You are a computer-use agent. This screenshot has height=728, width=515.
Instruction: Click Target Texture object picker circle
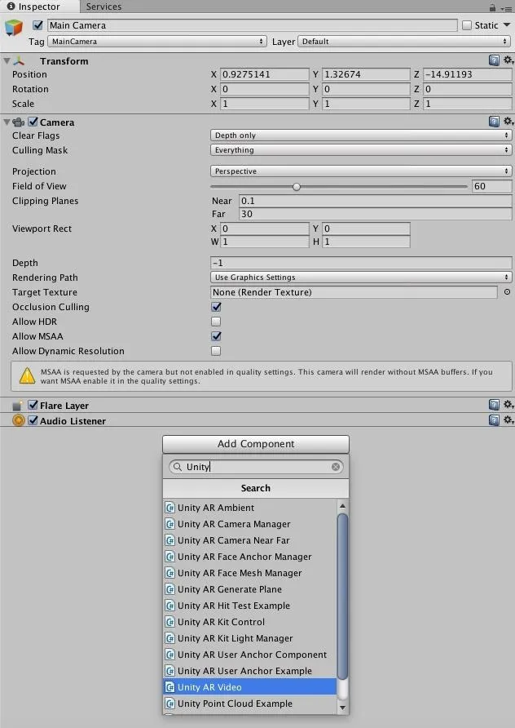tap(507, 292)
